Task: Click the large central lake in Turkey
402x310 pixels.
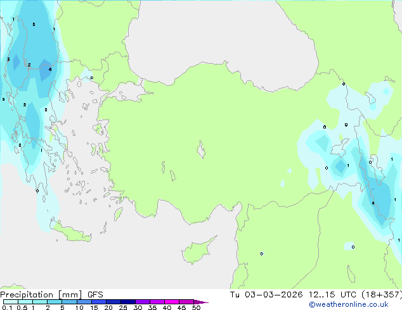Action: coord(201,149)
